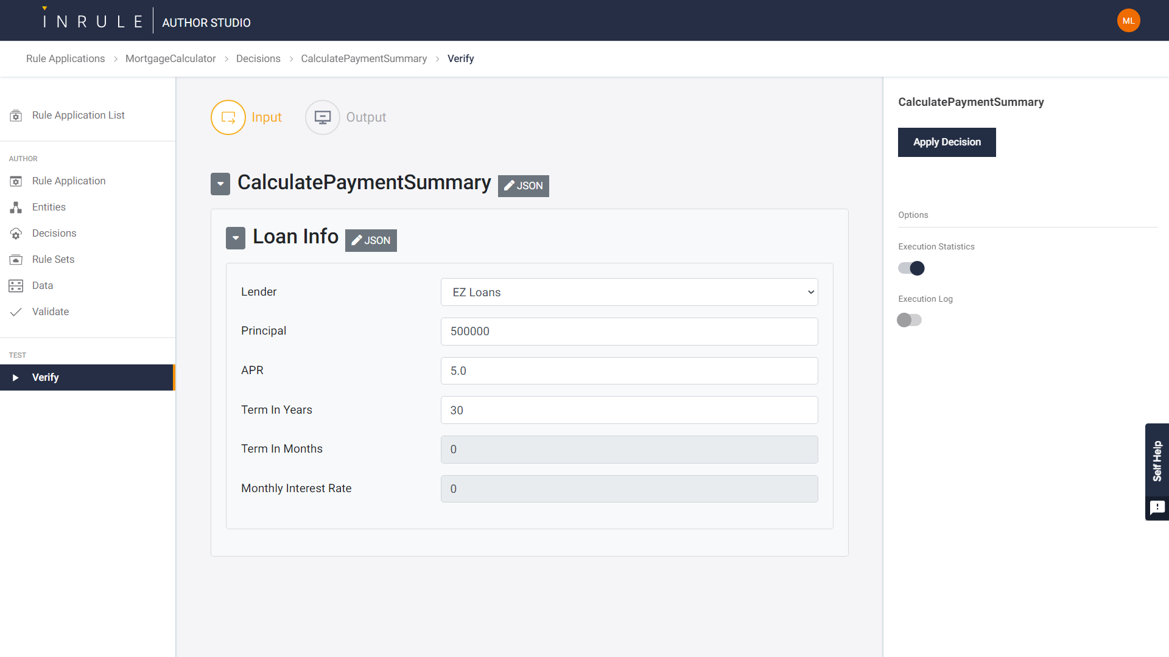
Task: Open the feedback chat icon under Self Help
Action: pos(1157,507)
